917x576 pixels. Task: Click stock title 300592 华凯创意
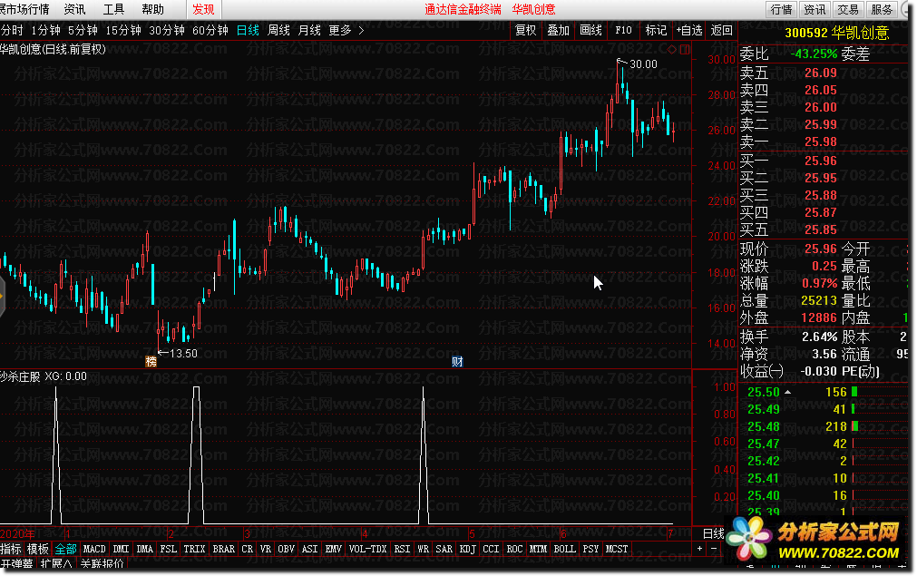tap(836, 33)
